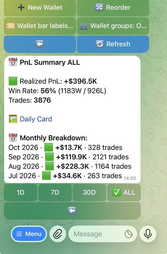Open the Daily Card link
The width and height of the screenshot is (167, 254).
tap(36, 119)
